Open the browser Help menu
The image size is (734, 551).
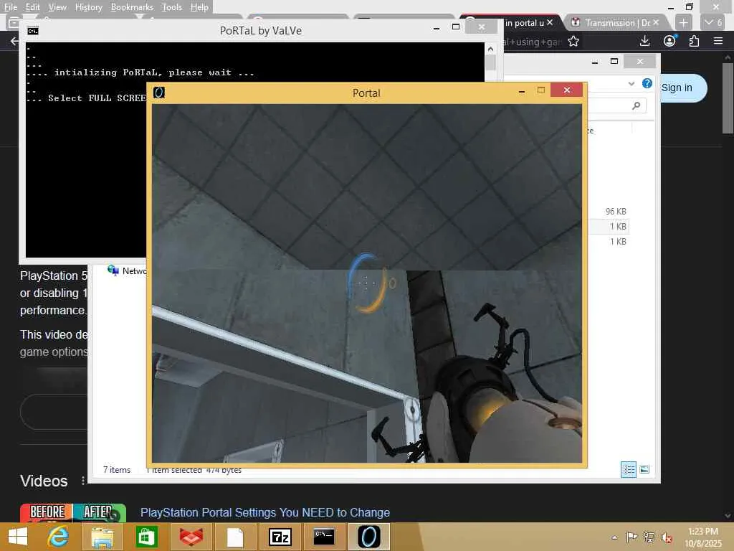pyautogui.click(x=199, y=7)
